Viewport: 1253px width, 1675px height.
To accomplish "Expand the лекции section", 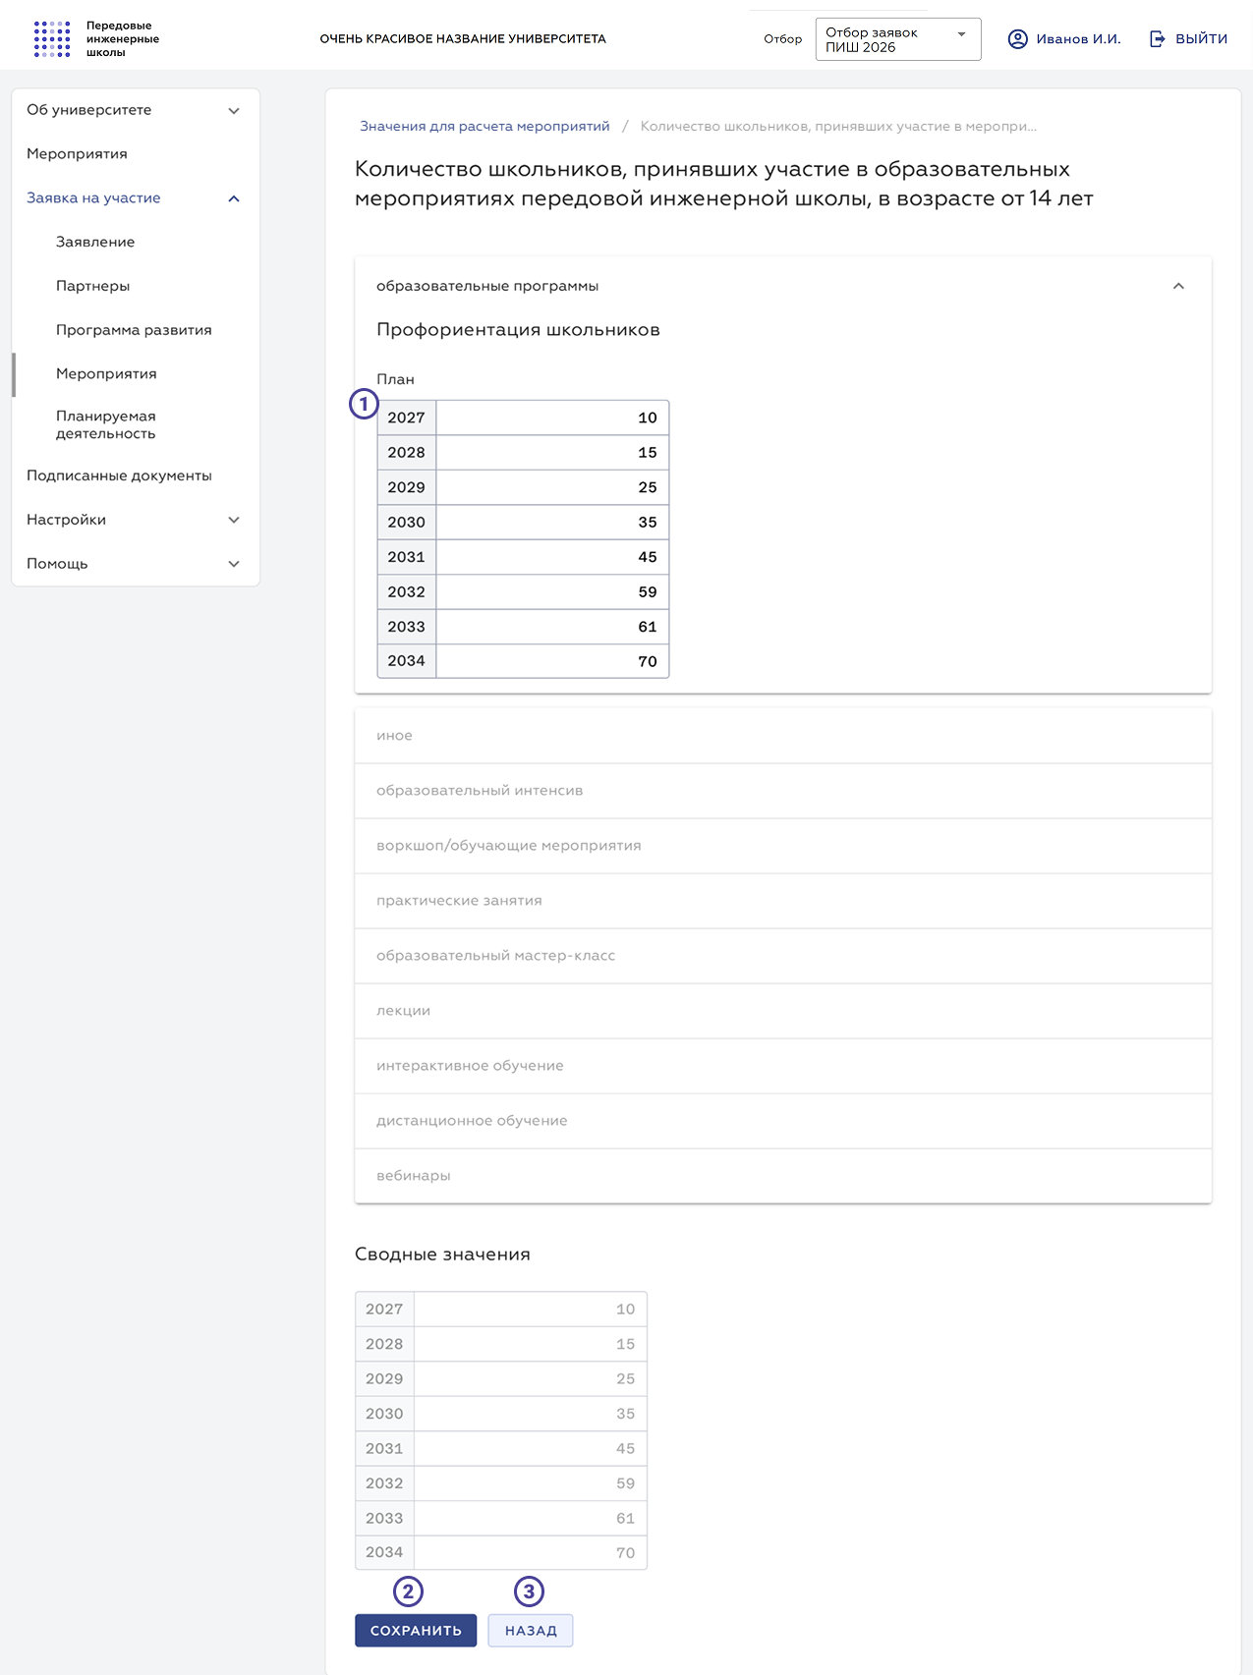I will click(x=783, y=1011).
